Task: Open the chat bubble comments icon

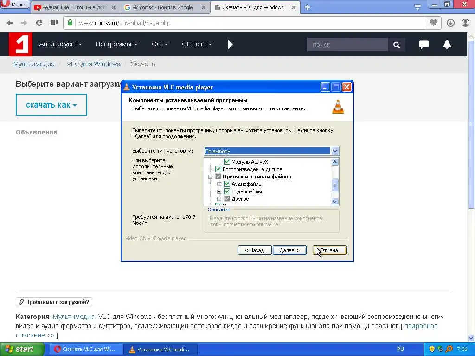Action: tap(424, 44)
